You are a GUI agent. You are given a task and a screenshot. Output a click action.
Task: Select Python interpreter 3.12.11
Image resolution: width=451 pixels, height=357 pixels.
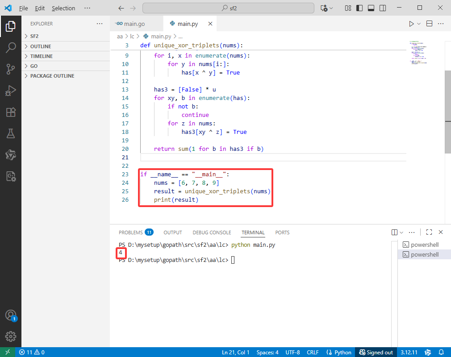pyautogui.click(x=409, y=352)
